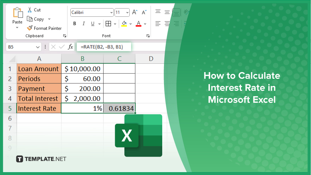Open the Font dialog launcher
Screen dimensions: 311x175
pos(148,36)
